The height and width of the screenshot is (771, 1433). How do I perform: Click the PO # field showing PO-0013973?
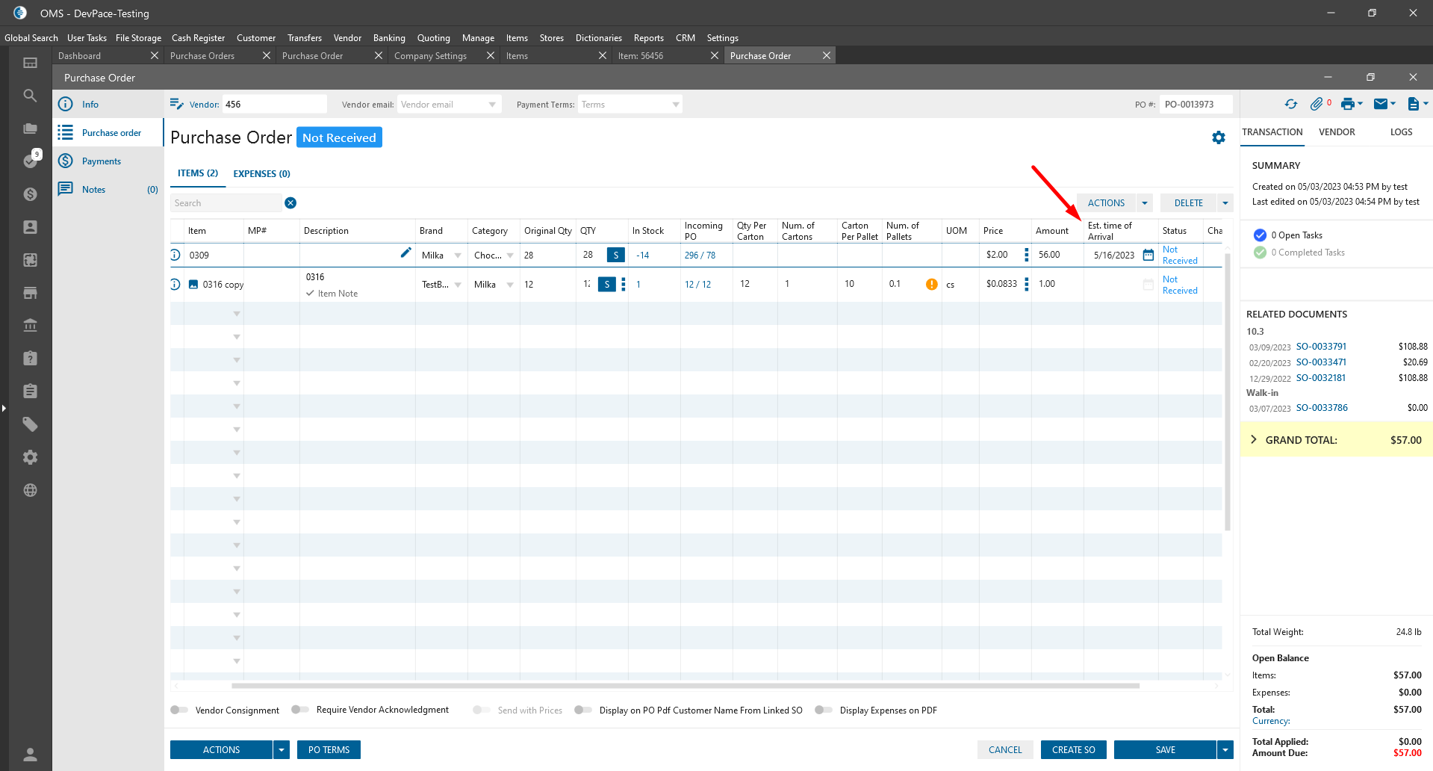coord(1196,105)
